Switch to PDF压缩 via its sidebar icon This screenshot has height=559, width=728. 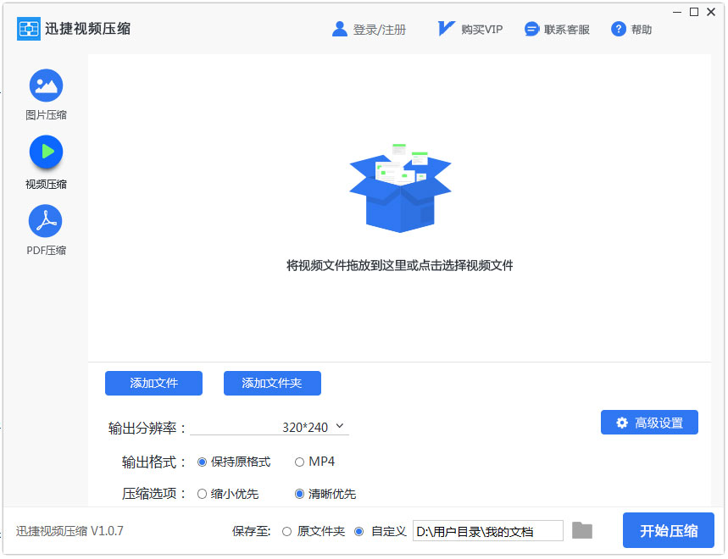(x=45, y=219)
